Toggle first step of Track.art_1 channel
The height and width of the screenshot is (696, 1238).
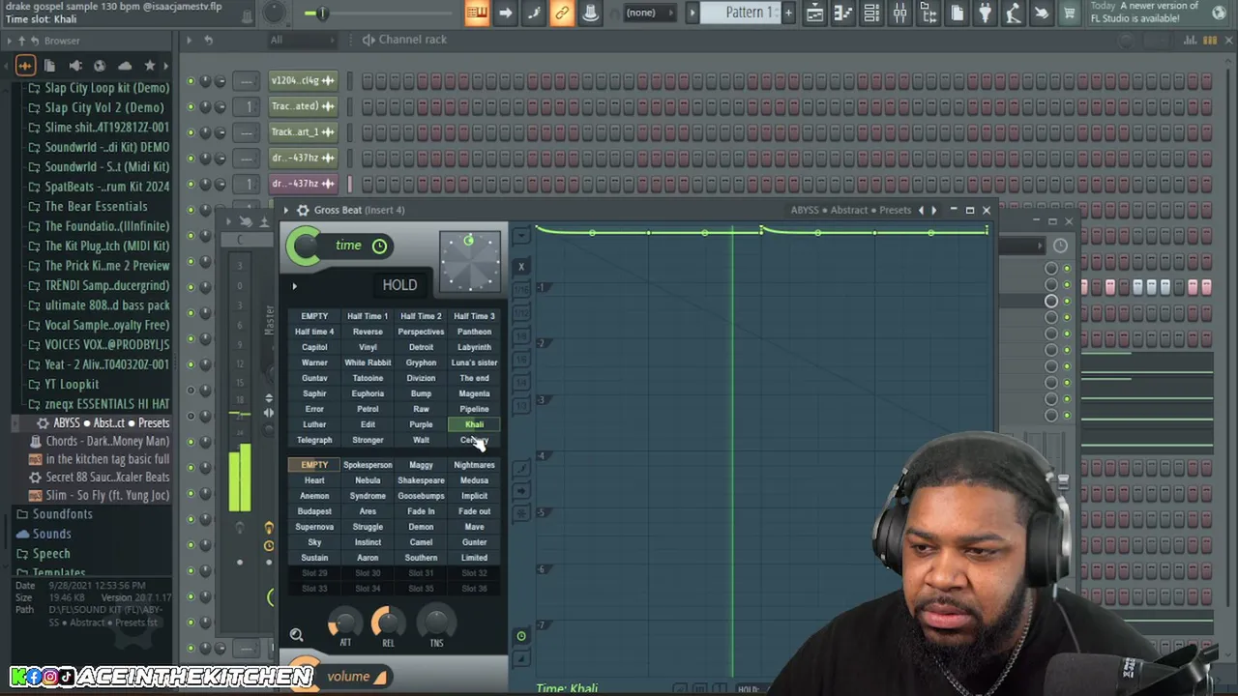(368, 132)
